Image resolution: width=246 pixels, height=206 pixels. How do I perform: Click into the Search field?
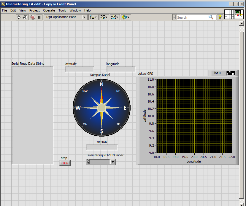click(193, 17)
